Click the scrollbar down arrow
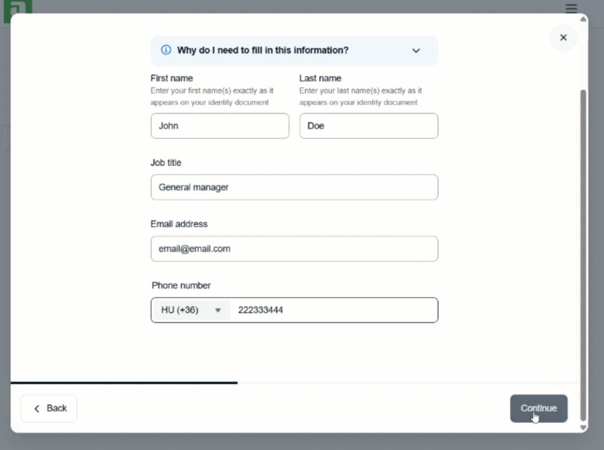The width and height of the screenshot is (604, 450). coord(583,428)
